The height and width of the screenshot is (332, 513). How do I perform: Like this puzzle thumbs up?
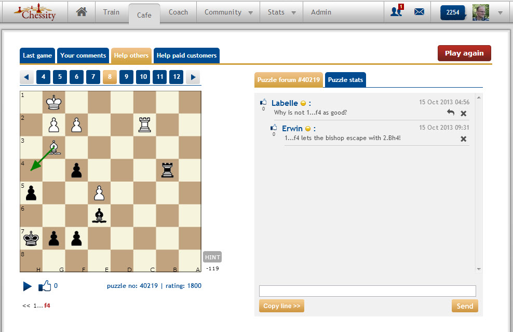point(45,286)
